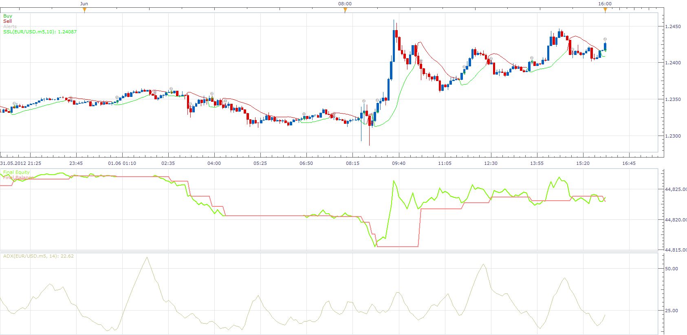Click the 13:55 time axis label

pyautogui.click(x=537, y=163)
